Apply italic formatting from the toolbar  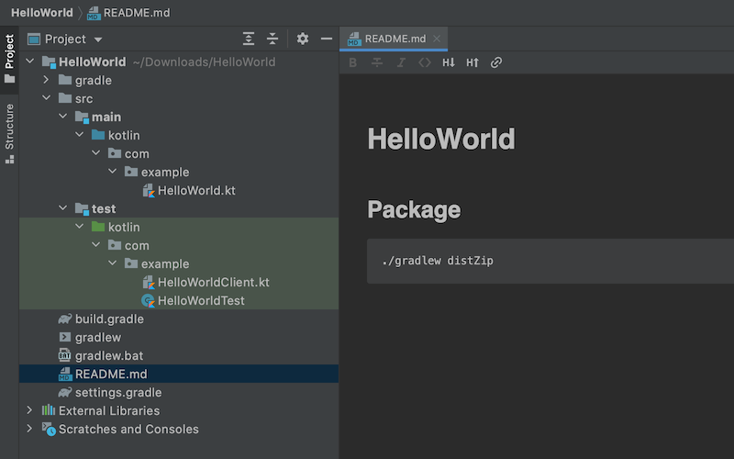401,63
